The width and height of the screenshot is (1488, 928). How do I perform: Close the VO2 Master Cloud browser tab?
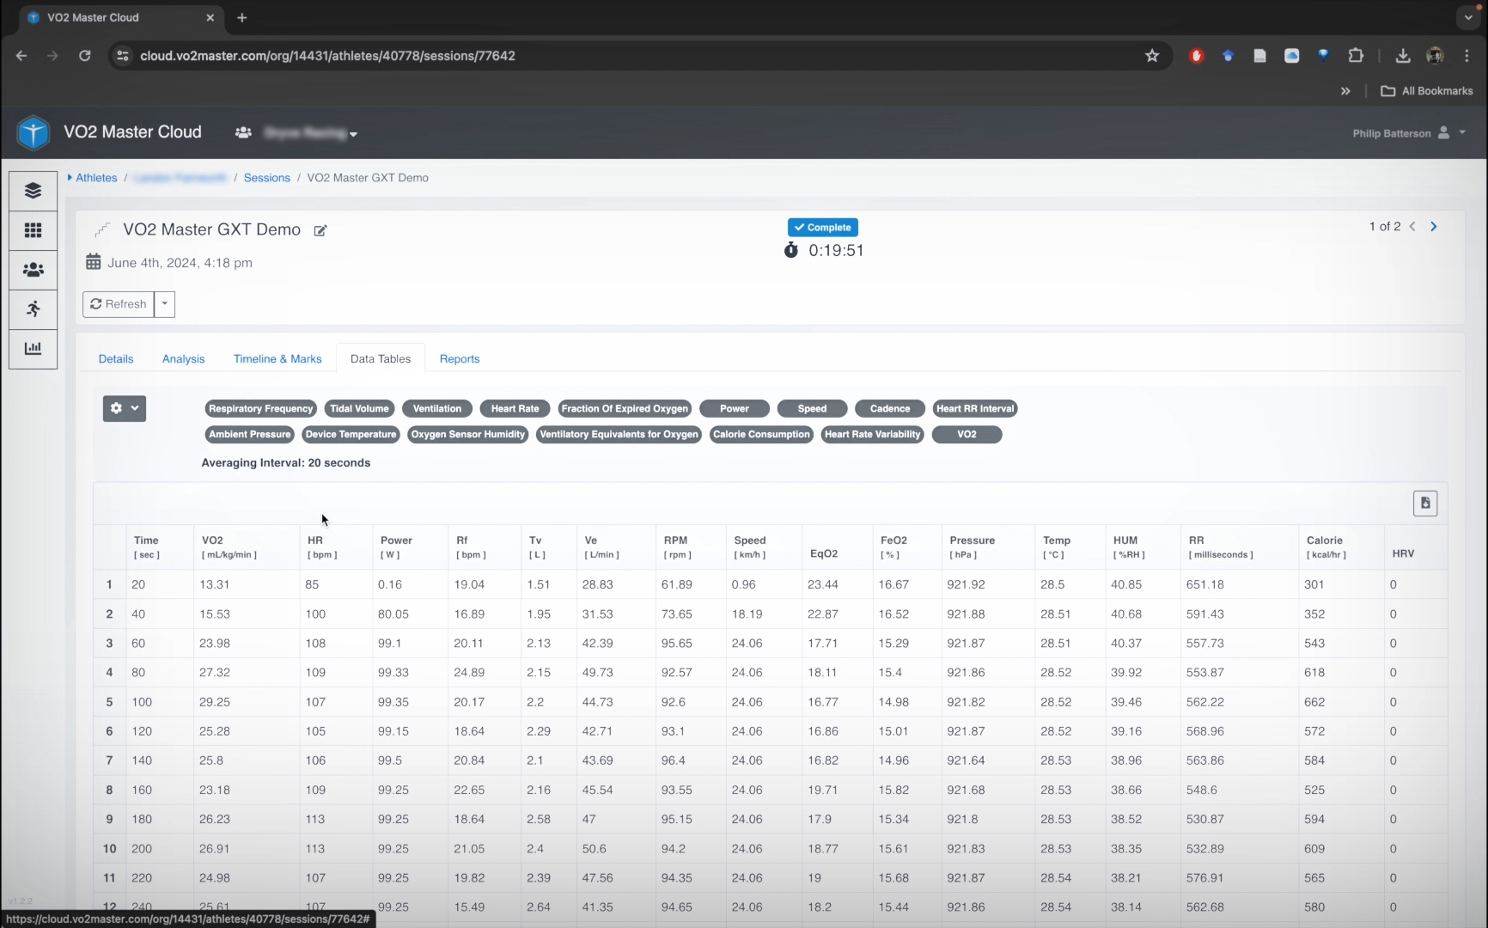click(210, 17)
